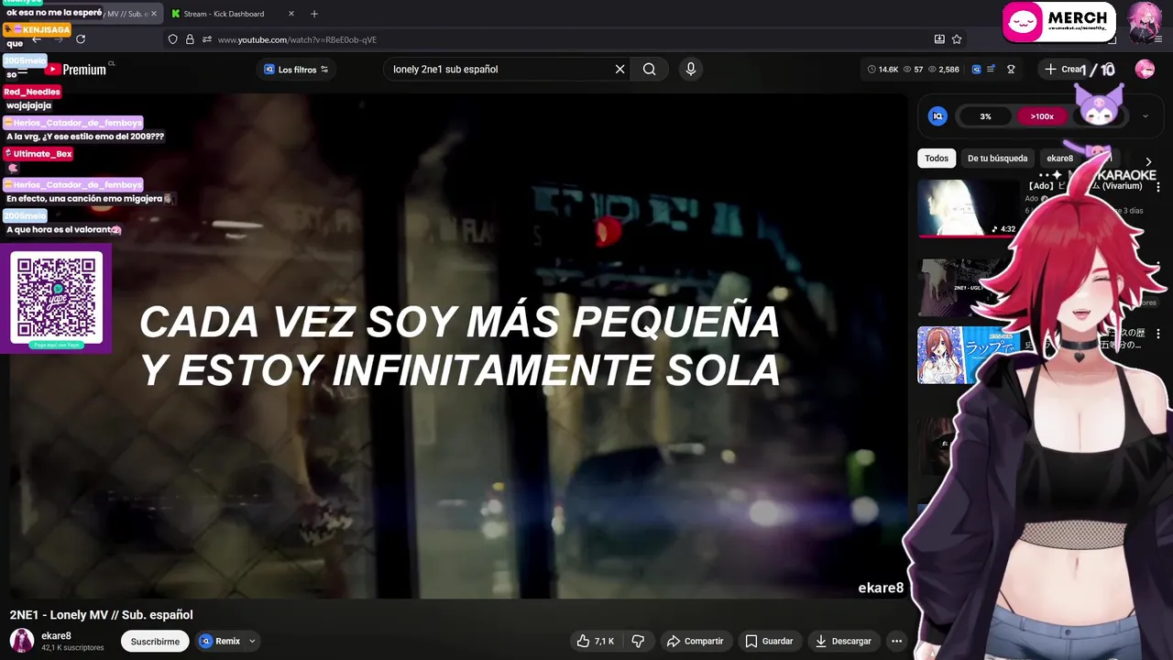Screen dimensions: 1173x660
Task: Clear the search query with the X
Action: [619, 70]
